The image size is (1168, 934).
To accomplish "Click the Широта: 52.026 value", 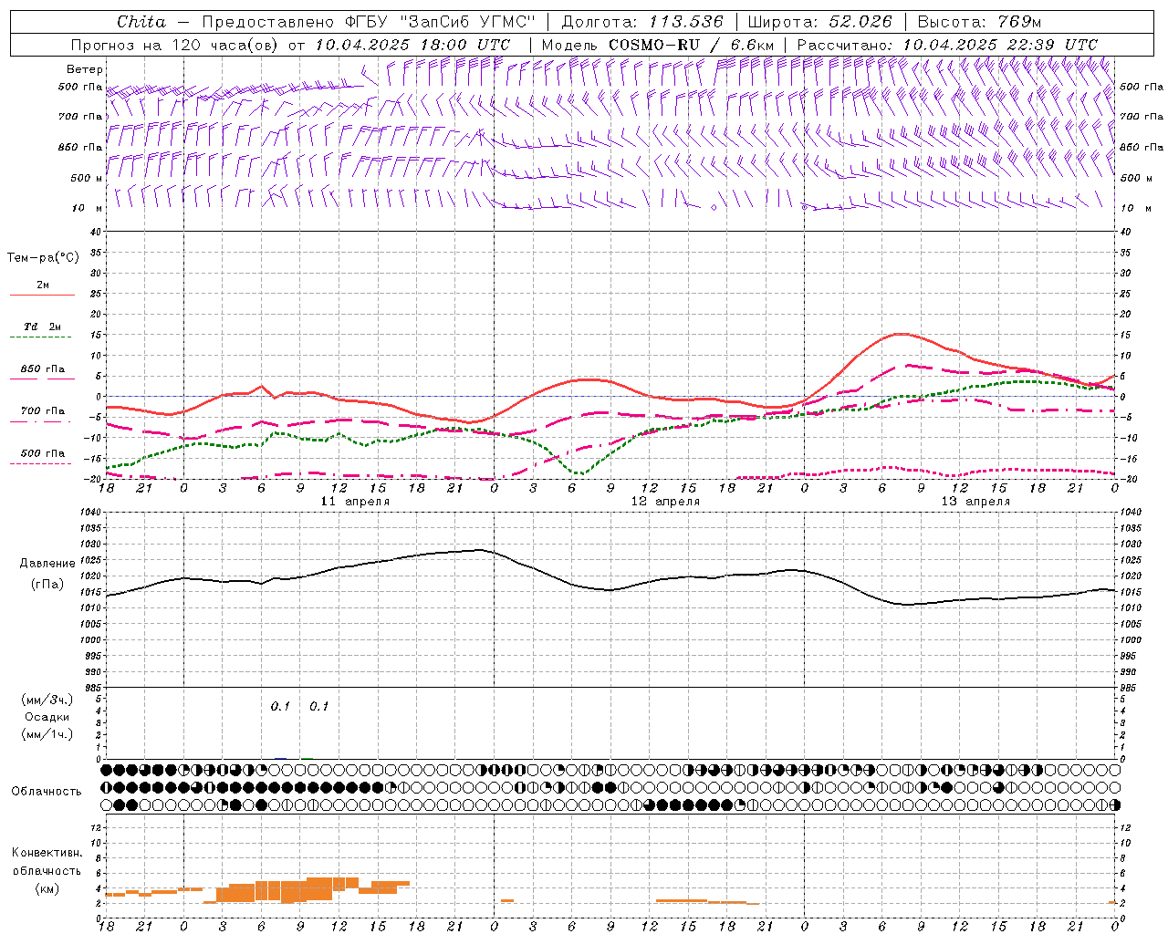I will [819, 22].
